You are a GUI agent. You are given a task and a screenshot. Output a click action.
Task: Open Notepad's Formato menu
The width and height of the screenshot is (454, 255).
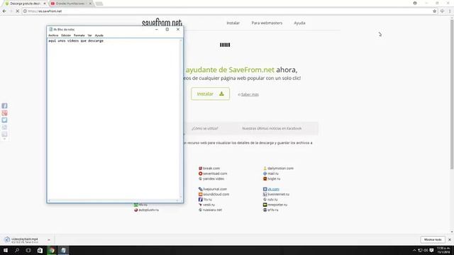tap(79, 35)
